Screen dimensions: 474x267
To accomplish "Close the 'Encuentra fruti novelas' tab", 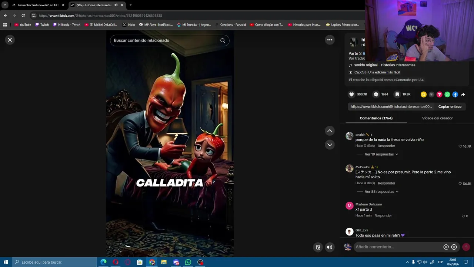I will [x=63, y=5].
